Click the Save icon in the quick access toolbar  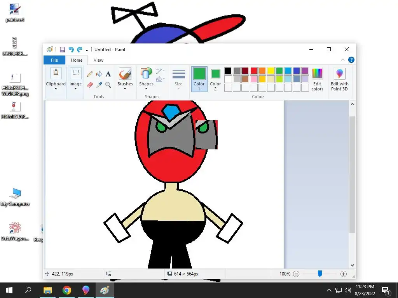click(x=63, y=49)
